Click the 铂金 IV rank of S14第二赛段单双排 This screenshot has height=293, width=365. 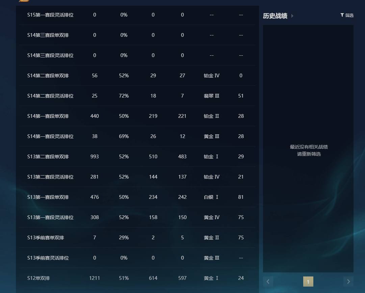pos(211,76)
